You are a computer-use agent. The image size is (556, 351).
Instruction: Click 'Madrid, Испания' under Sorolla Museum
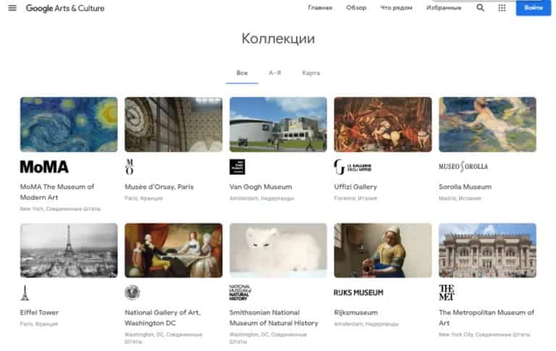click(x=460, y=198)
